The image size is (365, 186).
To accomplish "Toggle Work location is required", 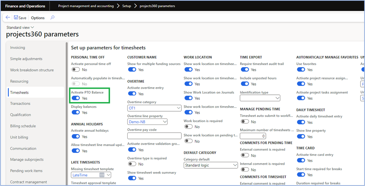I will click(x=188, y=127).
